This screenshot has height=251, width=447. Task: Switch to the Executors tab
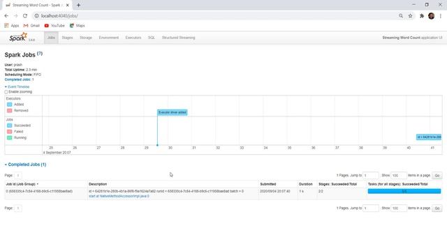coord(133,38)
